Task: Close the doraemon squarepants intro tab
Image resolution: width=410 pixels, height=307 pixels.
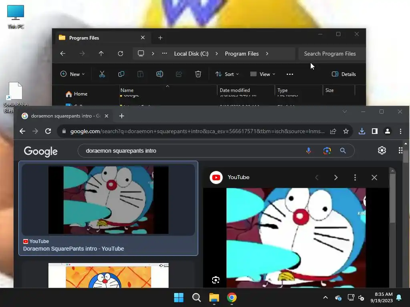Action: point(107,116)
